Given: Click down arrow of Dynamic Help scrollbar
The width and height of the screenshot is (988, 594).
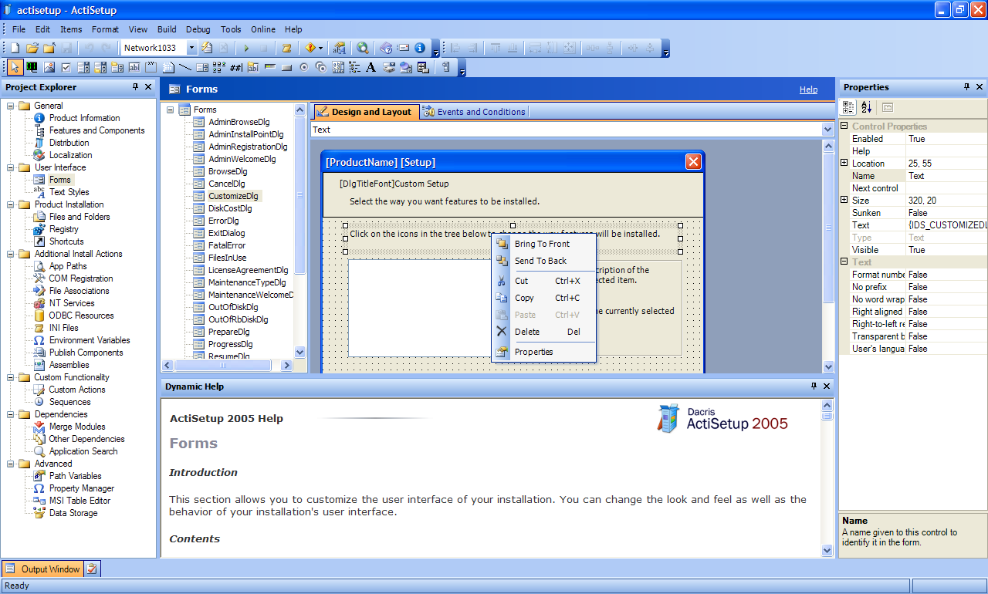Looking at the screenshot, I should (827, 551).
